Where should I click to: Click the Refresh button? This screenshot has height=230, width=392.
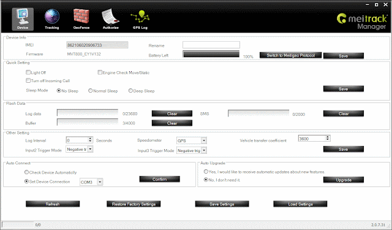[53, 204]
